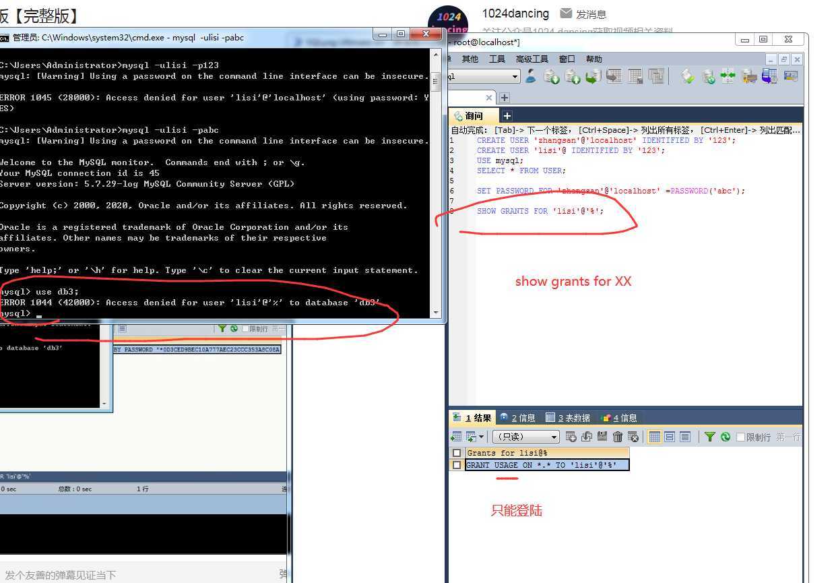Viewport: 834px width, 583px height.
Task: Switch to the 4 信息 tab
Action: 618,418
